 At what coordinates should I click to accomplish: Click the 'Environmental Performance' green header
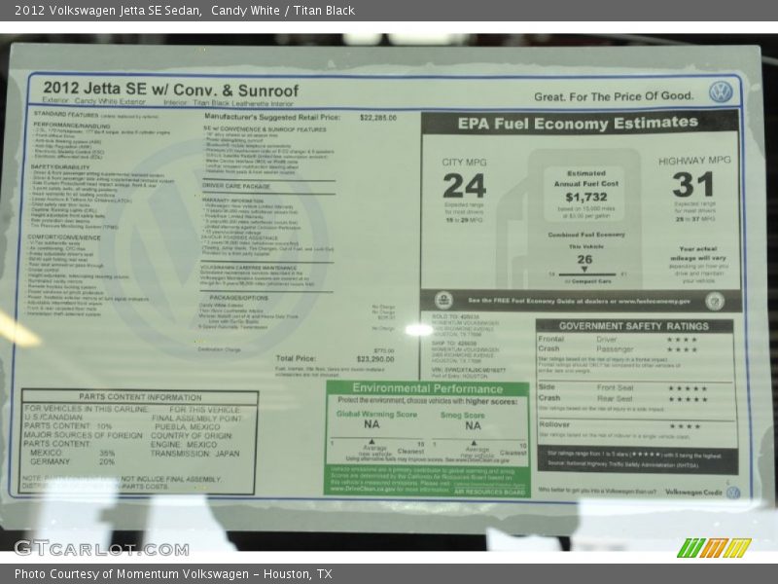427,388
